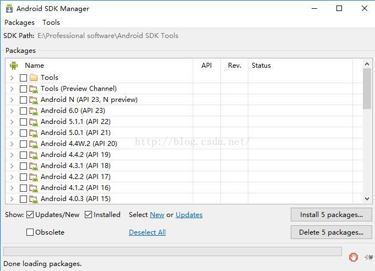Click Delete 5 packages button
This screenshot has height=271, width=375.
pyautogui.click(x=331, y=232)
